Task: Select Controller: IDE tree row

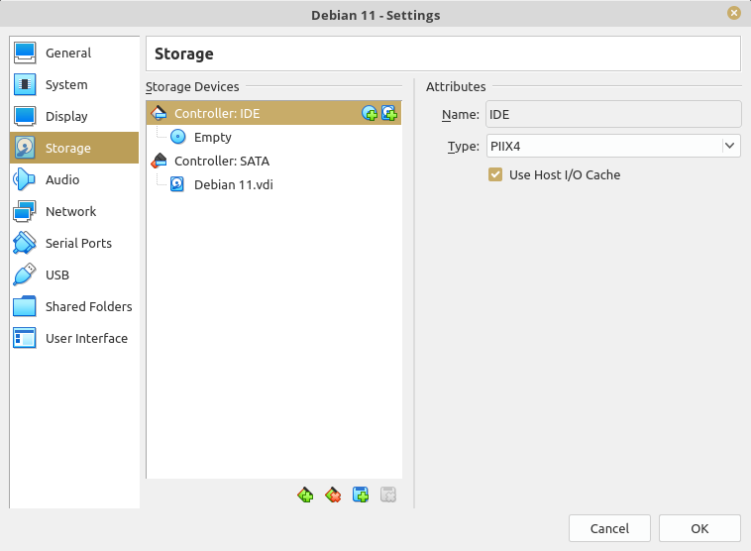Action: pos(274,113)
